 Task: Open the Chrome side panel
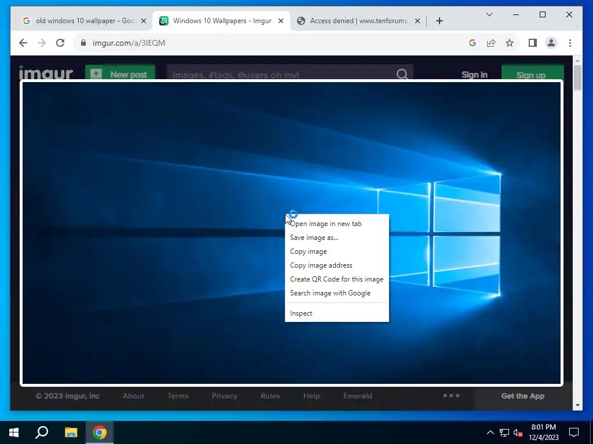(x=533, y=43)
